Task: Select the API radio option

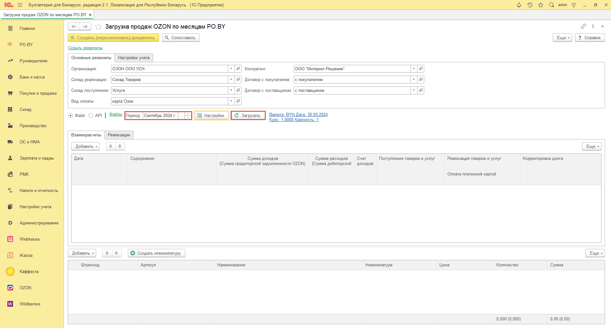Action: tap(91, 115)
